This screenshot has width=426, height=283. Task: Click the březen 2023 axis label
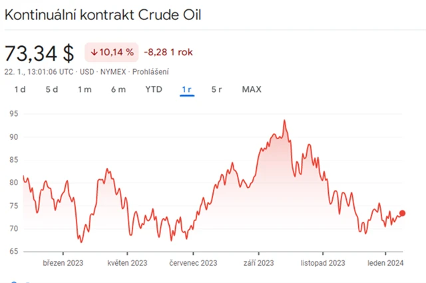tap(61, 263)
